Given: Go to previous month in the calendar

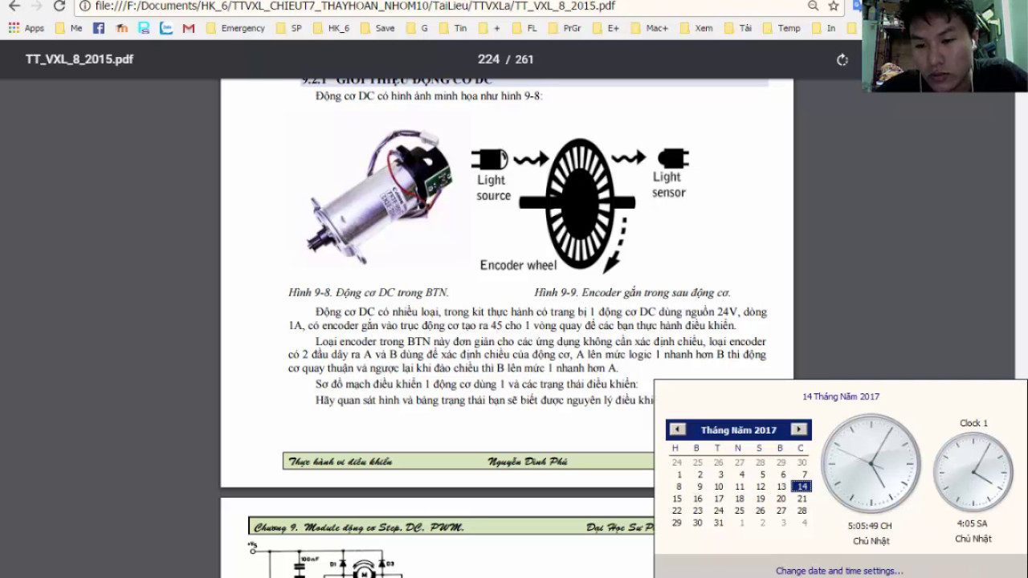Looking at the screenshot, I should [678, 429].
